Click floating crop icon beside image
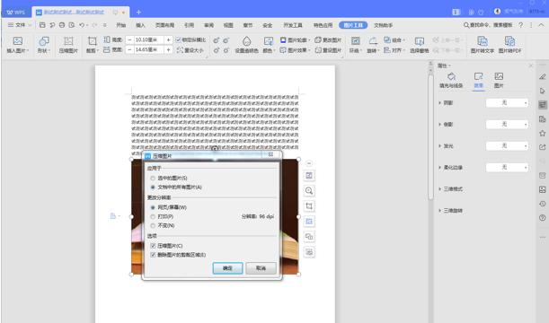This screenshot has height=323, width=549. [309, 205]
